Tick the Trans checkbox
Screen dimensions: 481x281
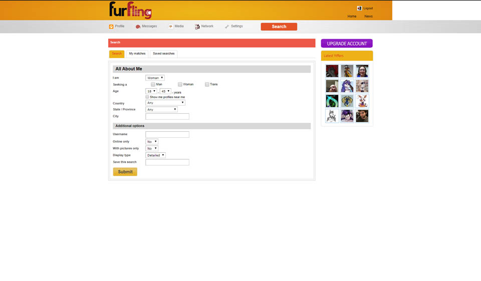[x=207, y=84]
